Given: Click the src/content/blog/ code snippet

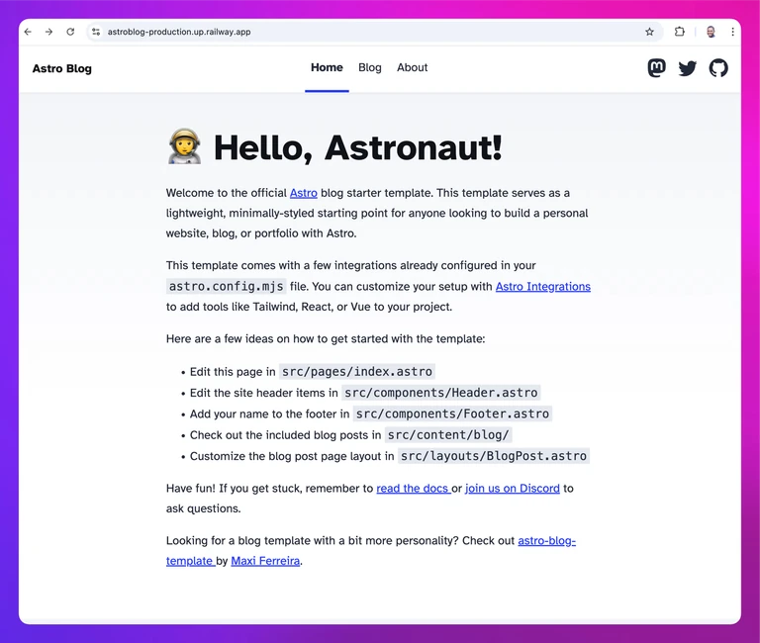Looking at the screenshot, I should click(x=448, y=435).
